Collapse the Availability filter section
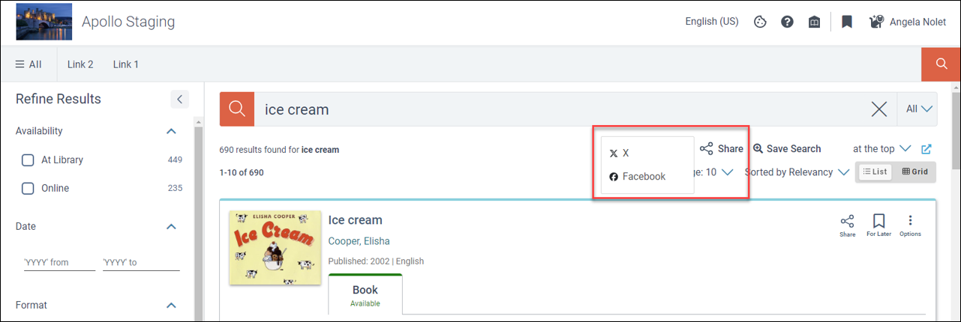 click(x=171, y=131)
